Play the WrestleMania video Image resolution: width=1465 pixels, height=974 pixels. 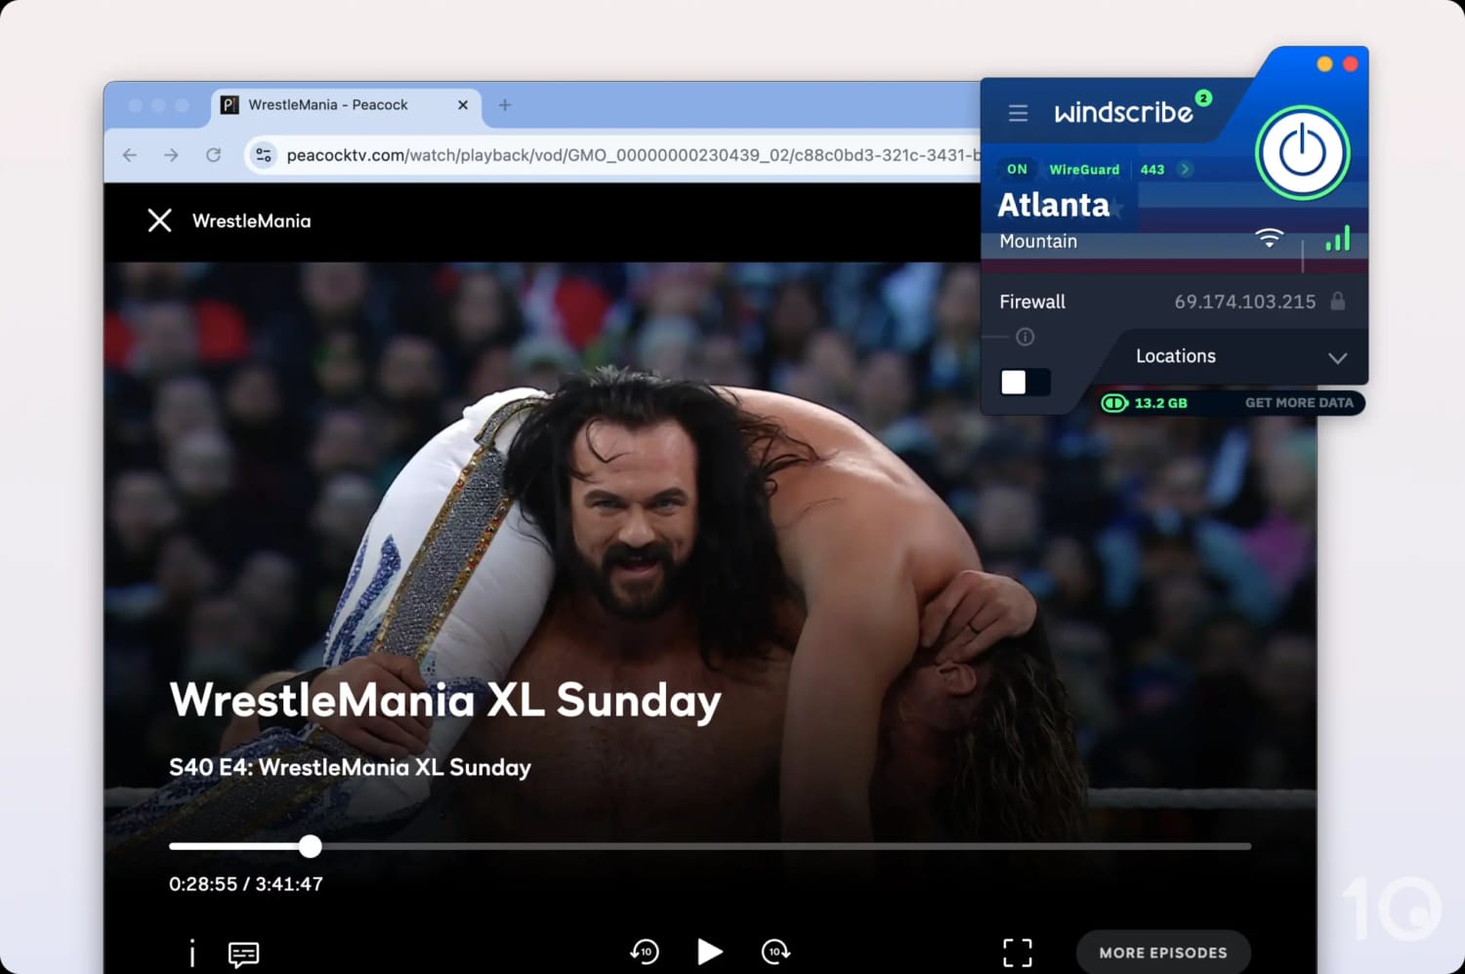pyautogui.click(x=710, y=951)
